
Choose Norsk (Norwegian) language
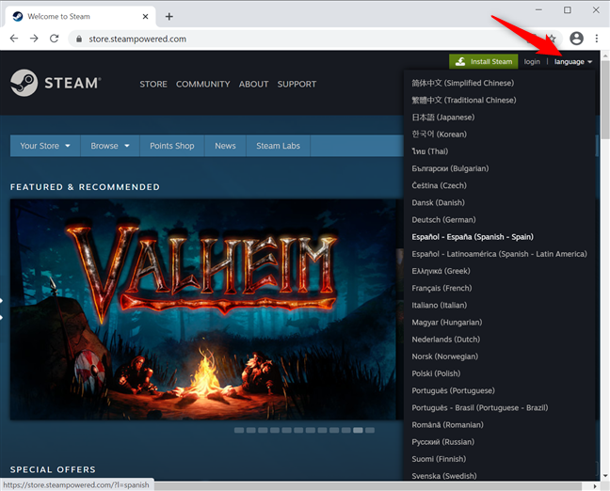click(444, 356)
